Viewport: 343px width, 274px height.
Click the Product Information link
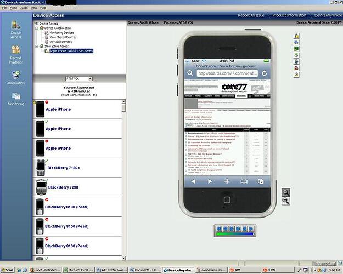point(289,15)
